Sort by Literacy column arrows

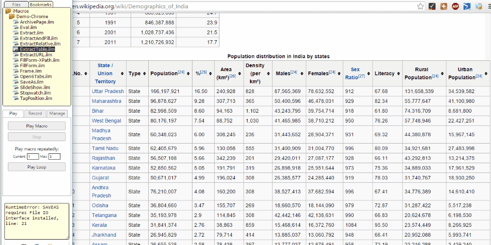(x=398, y=74)
